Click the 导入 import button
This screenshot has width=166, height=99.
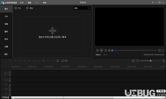pyautogui.click(x=18, y=8)
